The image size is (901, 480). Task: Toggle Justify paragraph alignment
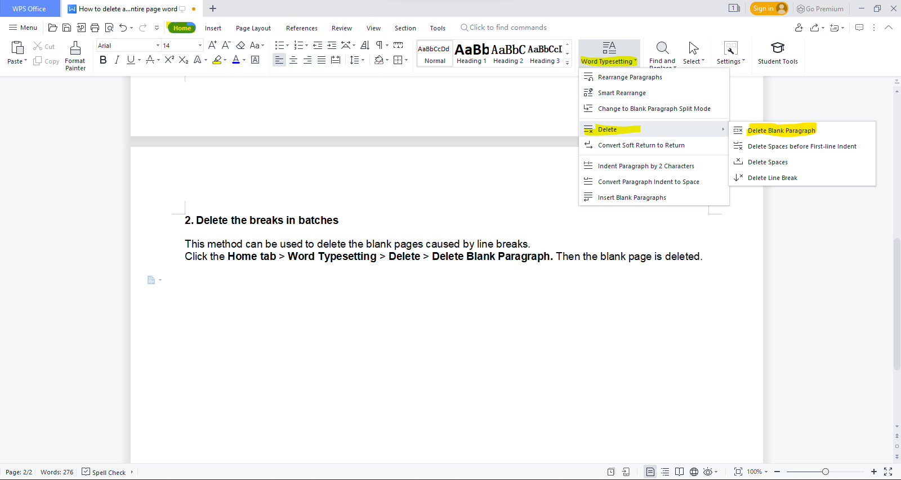(321, 60)
